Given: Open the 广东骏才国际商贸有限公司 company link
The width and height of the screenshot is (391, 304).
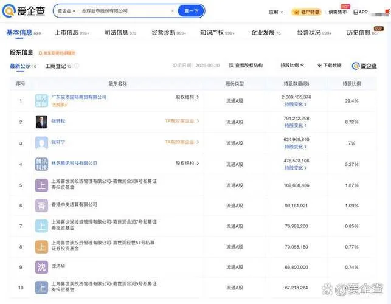Looking at the screenshot, I should point(79,97).
